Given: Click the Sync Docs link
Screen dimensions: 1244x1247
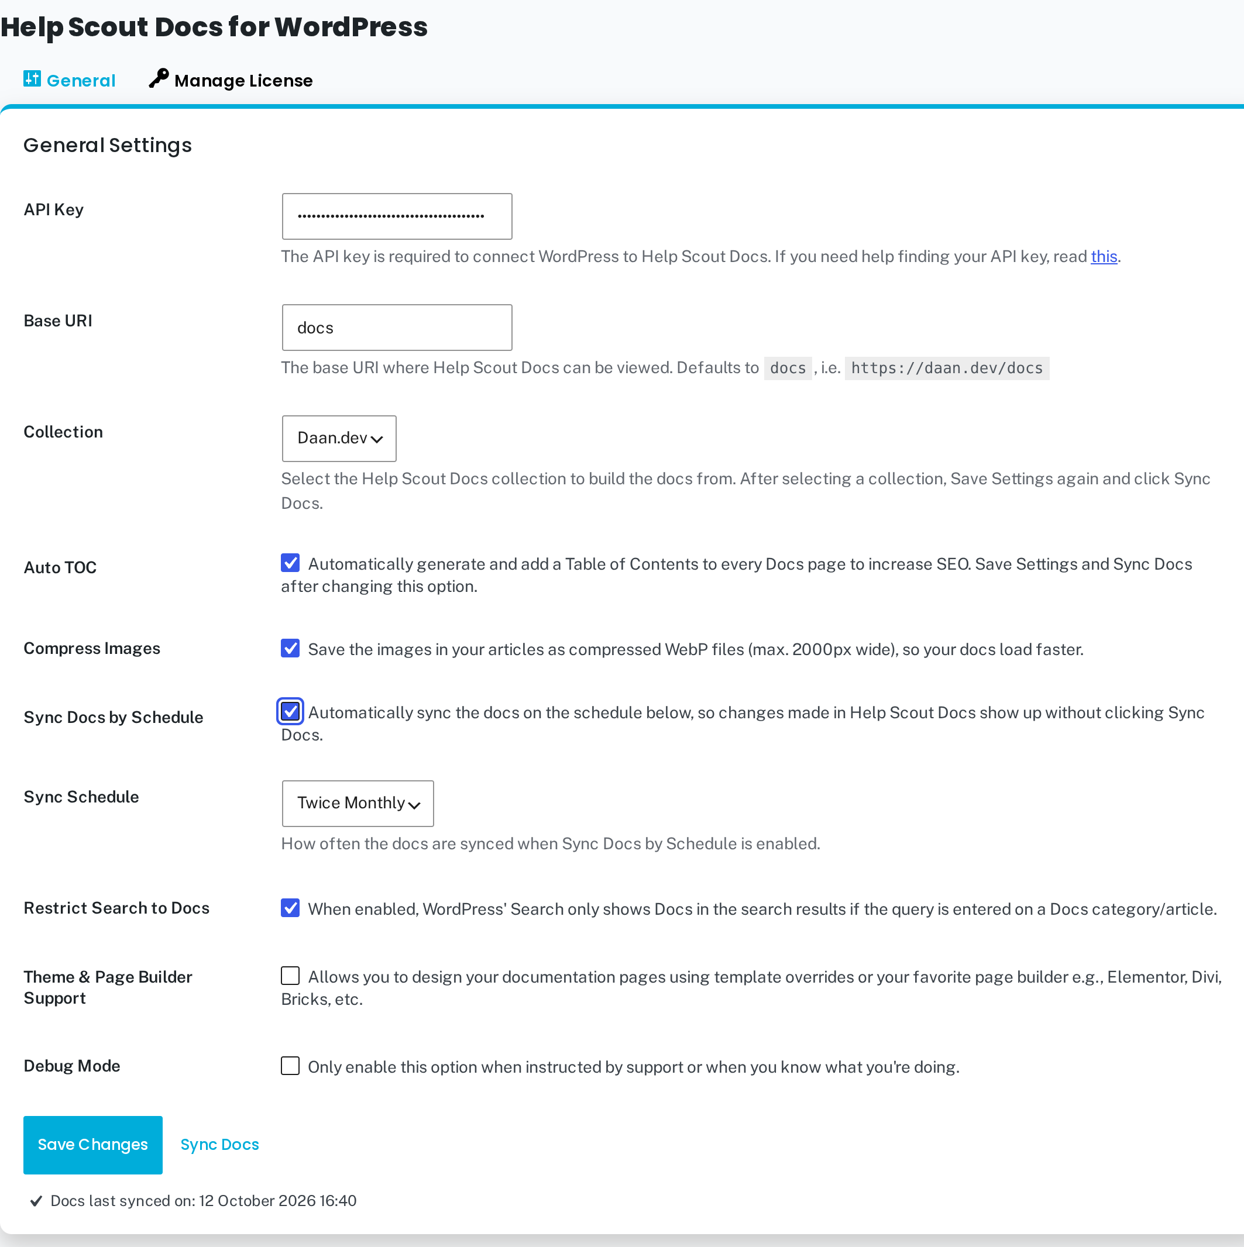Looking at the screenshot, I should coord(219,1145).
